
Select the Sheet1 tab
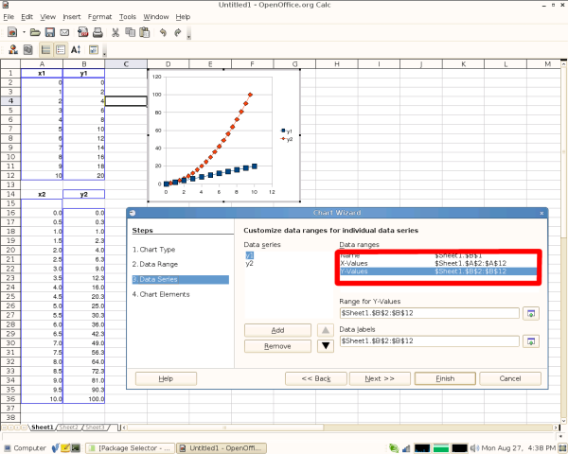click(x=42, y=428)
